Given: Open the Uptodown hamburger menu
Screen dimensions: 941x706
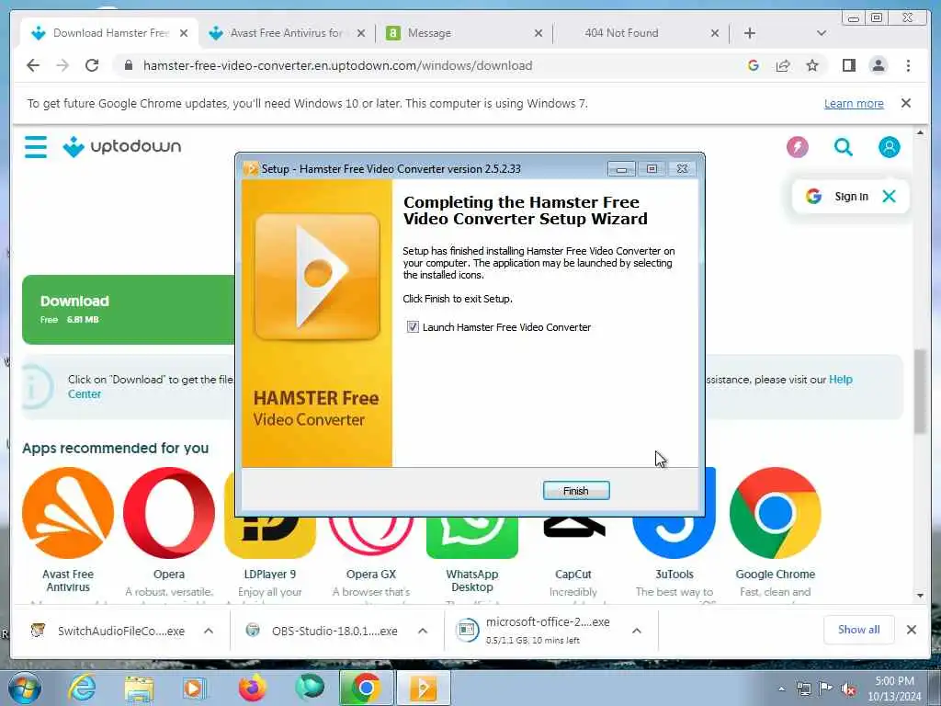Looking at the screenshot, I should [x=36, y=146].
